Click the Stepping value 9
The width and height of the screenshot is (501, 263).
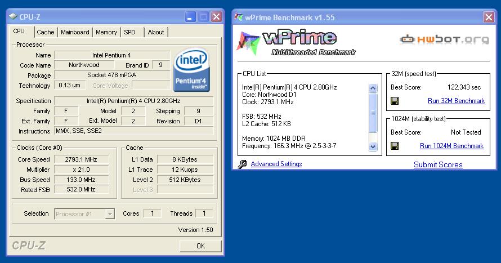click(198, 111)
